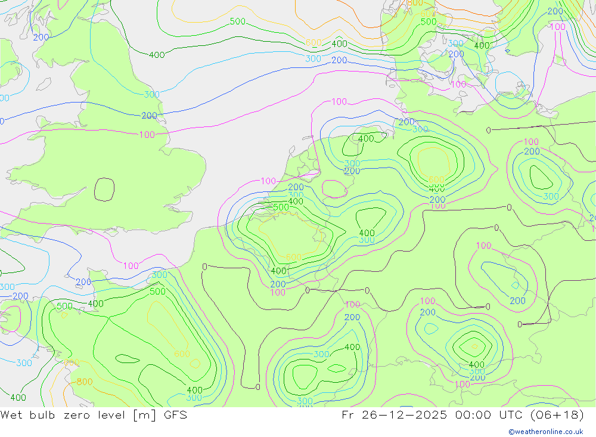596x437 pixels.
Task: Click the green 500 contour label over Scotland's offshore waters
Action: 238,21
